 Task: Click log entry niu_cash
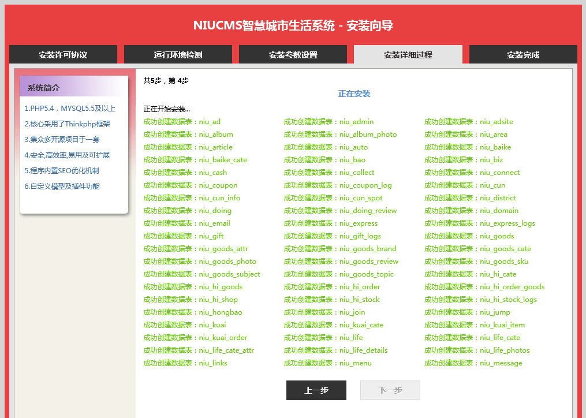[x=185, y=173]
